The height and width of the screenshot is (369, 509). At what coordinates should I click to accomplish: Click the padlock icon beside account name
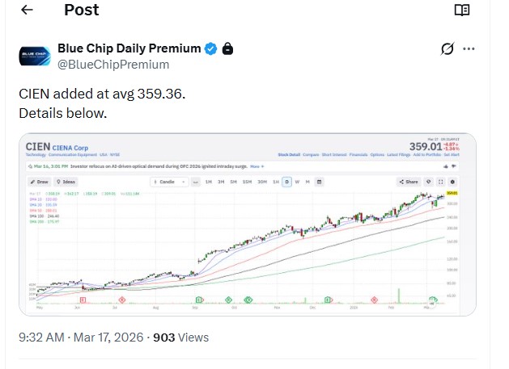coord(227,48)
